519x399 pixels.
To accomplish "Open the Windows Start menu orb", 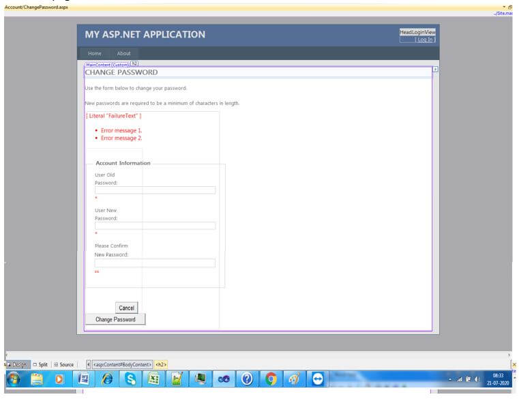I will click(x=14, y=379).
